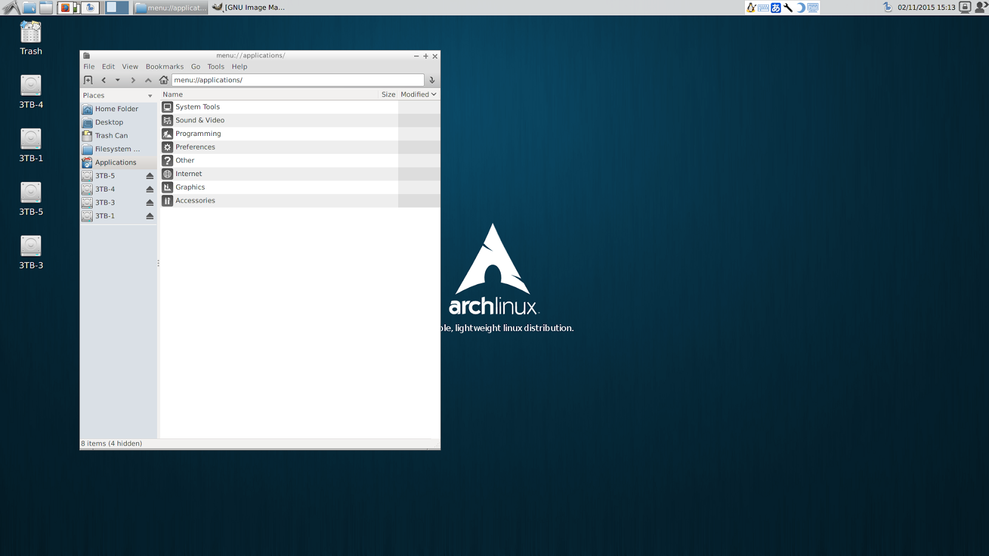Eject the 3TB-1 drive
Viewport: 989px width, 556px height.
point(150,216)
